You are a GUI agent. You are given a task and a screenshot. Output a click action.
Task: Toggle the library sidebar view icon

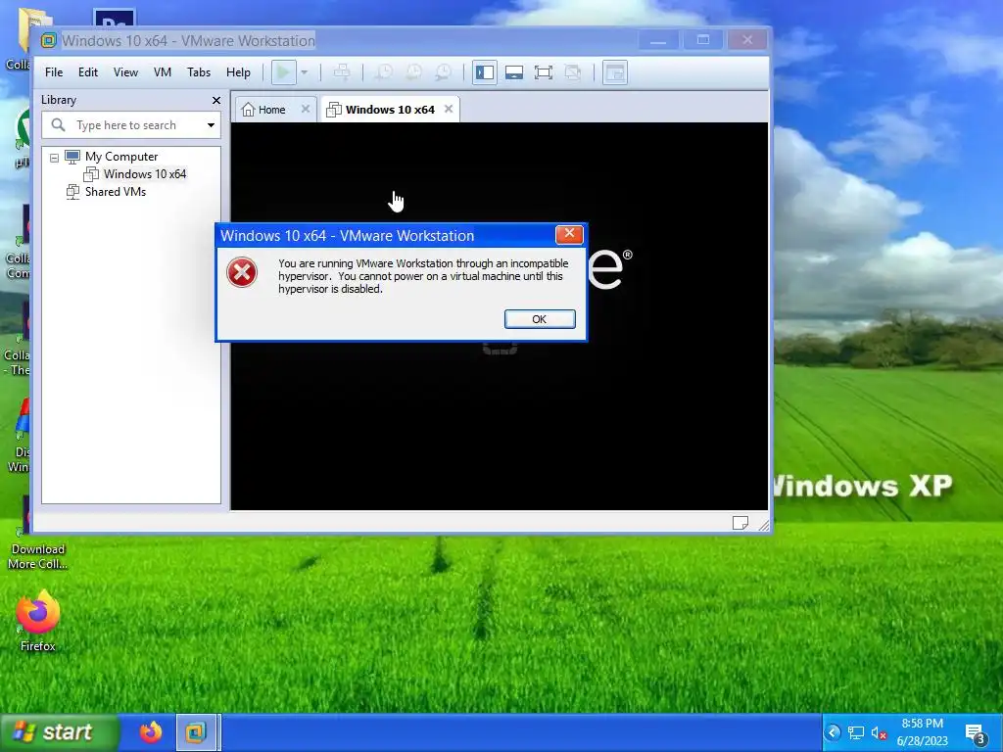pyautogui.click(x=485, y=72)
